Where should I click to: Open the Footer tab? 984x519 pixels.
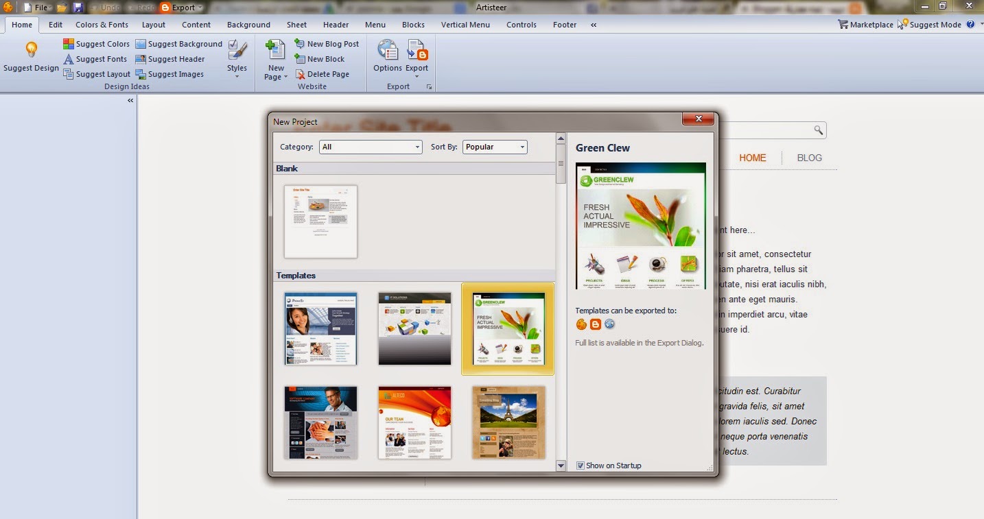tap(565, 25)
